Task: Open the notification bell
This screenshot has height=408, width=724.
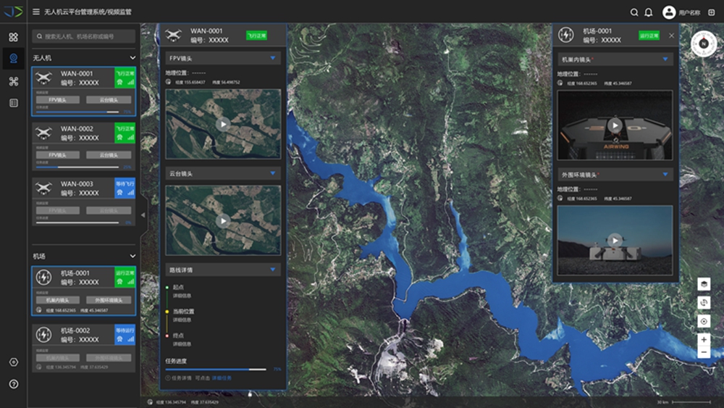Action: [649, 12]
